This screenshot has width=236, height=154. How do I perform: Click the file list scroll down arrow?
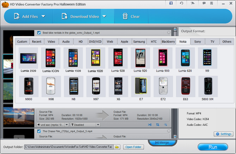(175, 136)
